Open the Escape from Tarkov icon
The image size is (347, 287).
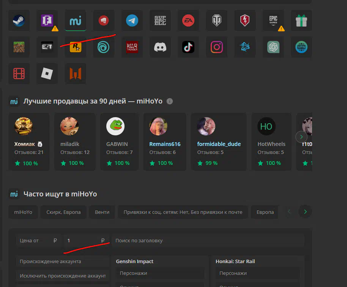(47, 47)
